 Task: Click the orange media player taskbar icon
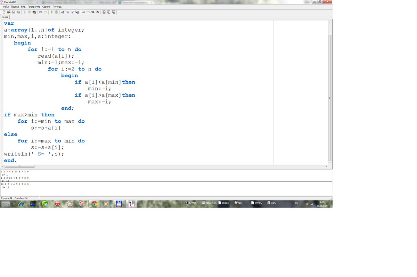coord(106,204)
